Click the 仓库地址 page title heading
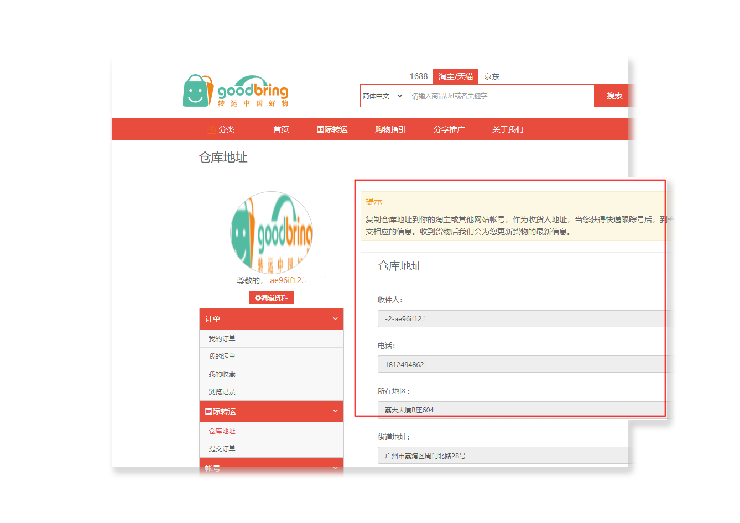The image size is (740, 523). 223,158
